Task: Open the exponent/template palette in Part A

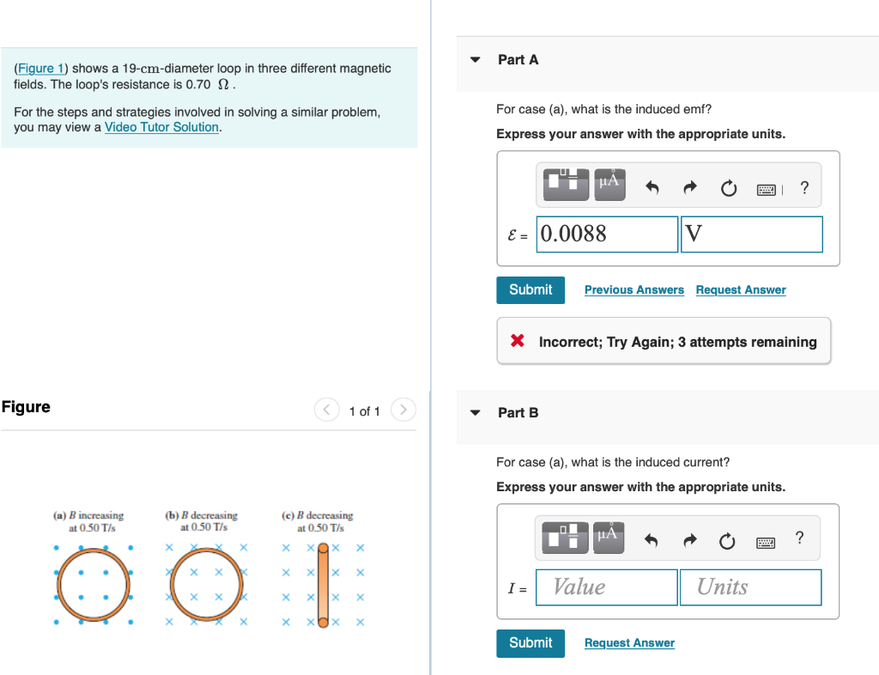Action: [x=566, y=185]
